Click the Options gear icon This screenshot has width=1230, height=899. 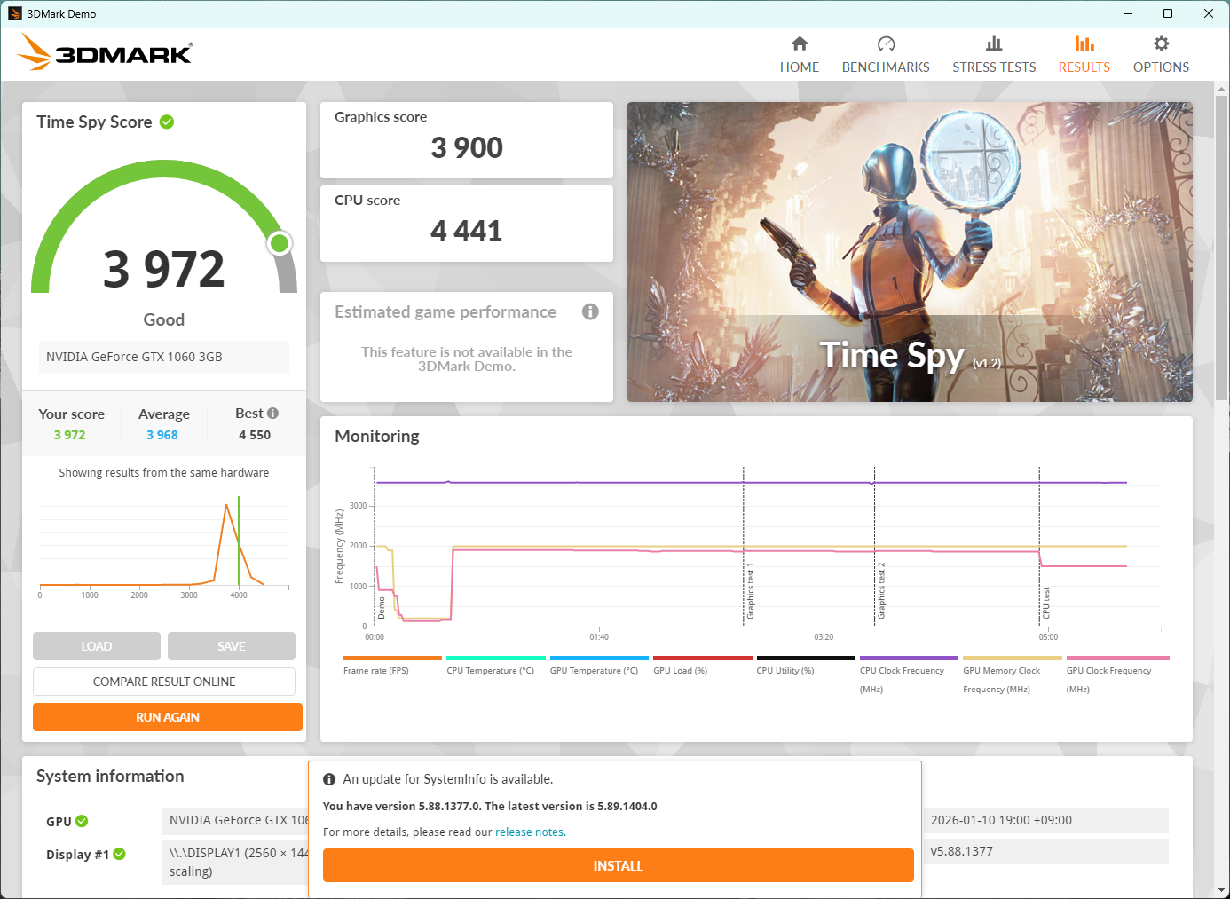click(1161, 43)
